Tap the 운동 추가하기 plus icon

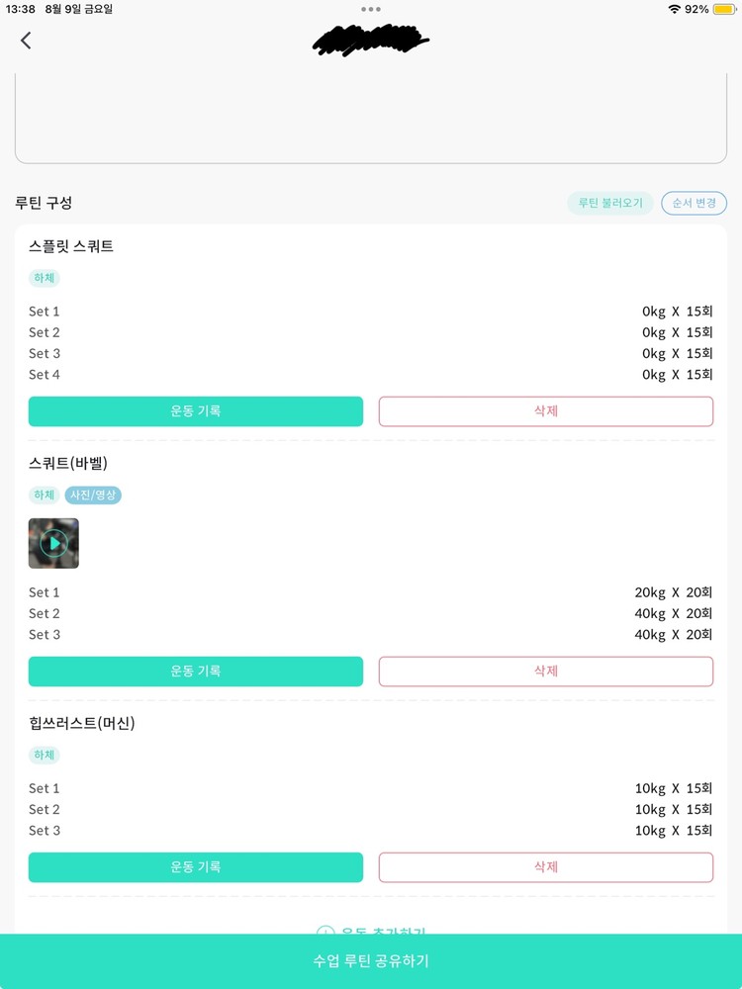click(325, 932)
